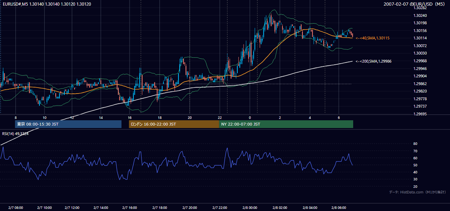Click the 200 SMA 1.29986 label
The height and width of the screenshot is (211, 450).
point(374,61)
